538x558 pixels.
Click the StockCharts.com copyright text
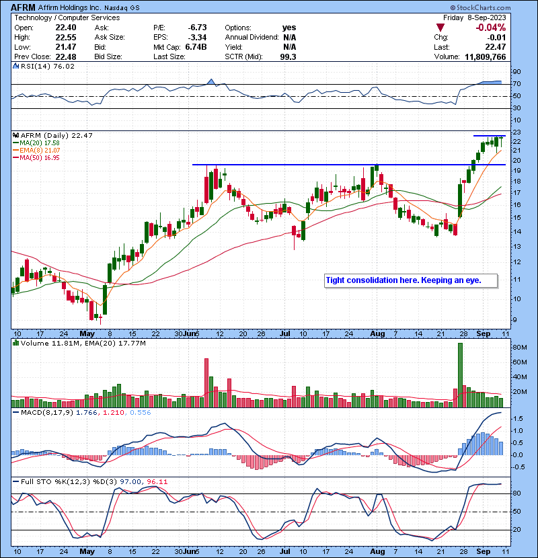[x=480, y=7]
